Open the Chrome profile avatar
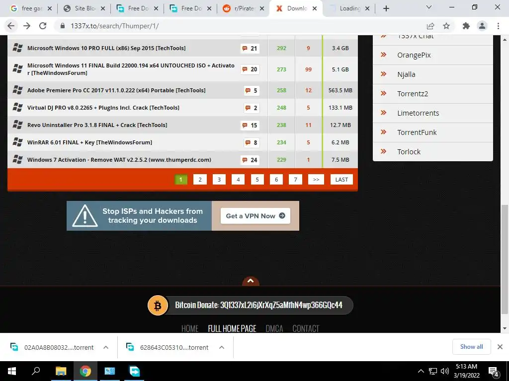The width and height of the screenshot is (509, 381). click(x=482, y=26)
